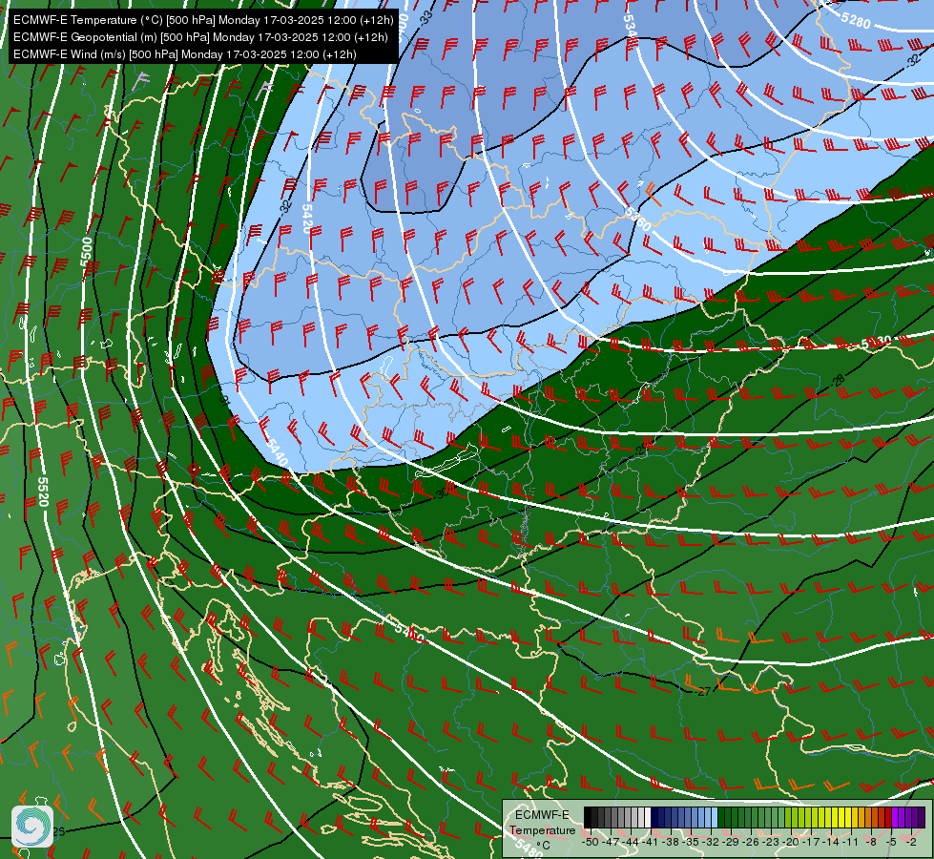Click the -50 tick label in legend

pyautogui.click(x=590, y=842)
